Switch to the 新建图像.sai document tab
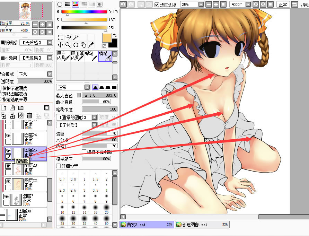309x236 pixels. pyautogui.click(x=202, y=224)
